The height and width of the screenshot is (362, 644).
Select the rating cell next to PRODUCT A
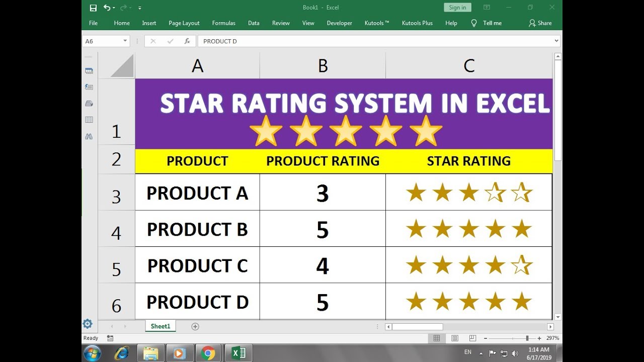[323, 192]
